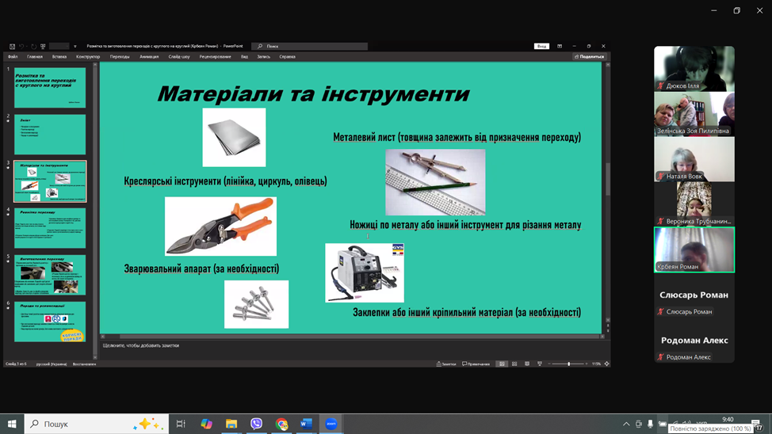Adjust the zoom slider in status bar
This screenshot has height=434, width=772.
point(568,364)
